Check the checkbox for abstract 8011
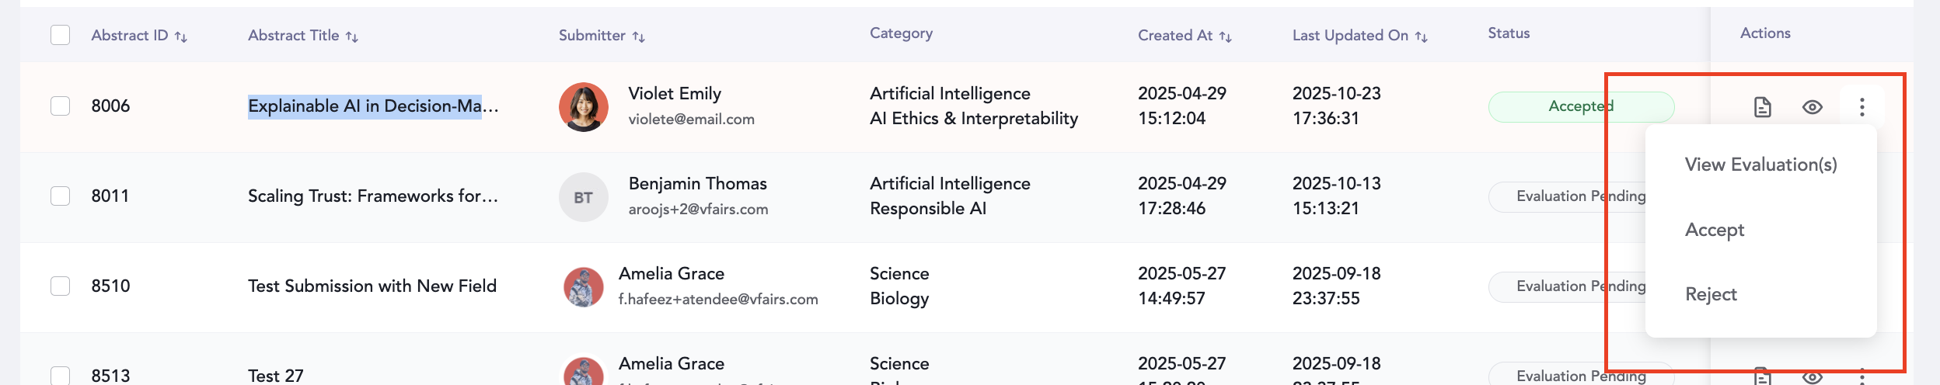Image resolution: width=1940 pixels, height=385 pixels. [x=61, y=196]
